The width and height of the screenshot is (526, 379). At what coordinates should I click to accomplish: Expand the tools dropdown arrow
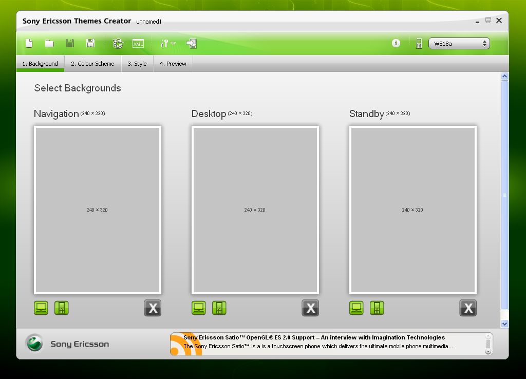[173, 44]
